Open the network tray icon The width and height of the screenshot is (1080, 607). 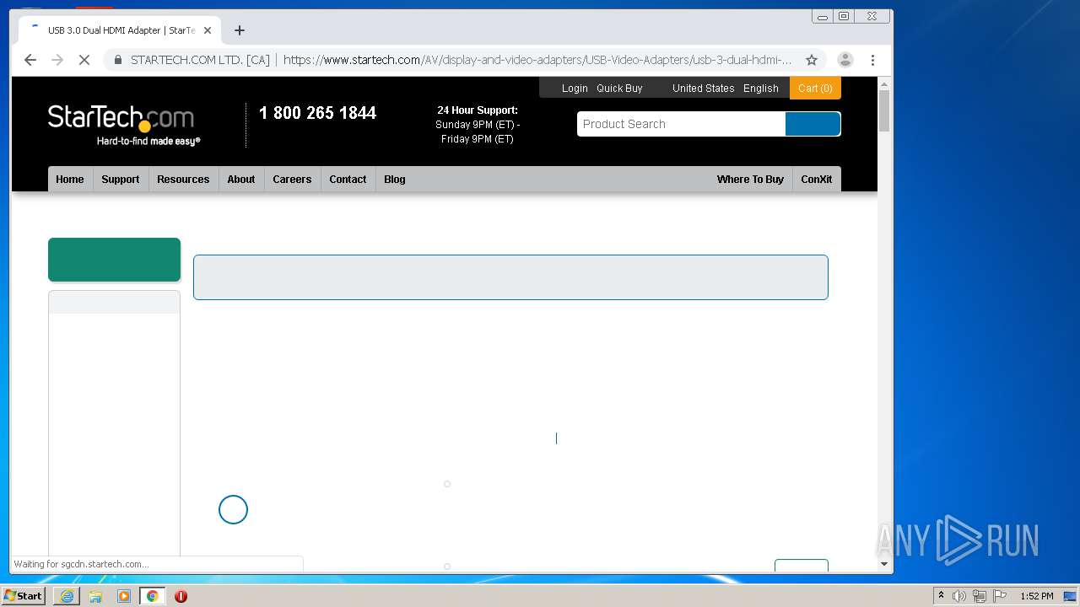pyautogui.click(x=980, y=596)
